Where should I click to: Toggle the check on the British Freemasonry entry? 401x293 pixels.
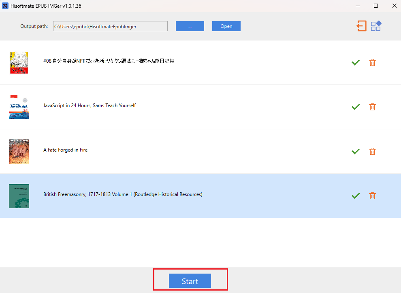click(x=356, y=196)
